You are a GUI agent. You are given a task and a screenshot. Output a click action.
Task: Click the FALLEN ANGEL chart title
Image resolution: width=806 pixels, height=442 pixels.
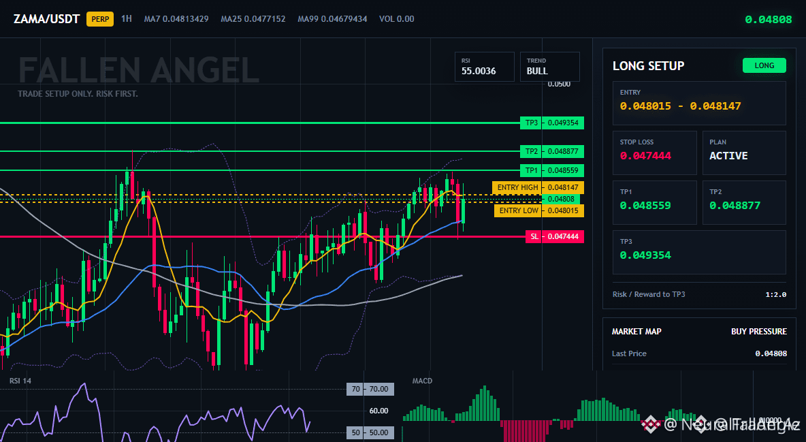tap(139, 71)
